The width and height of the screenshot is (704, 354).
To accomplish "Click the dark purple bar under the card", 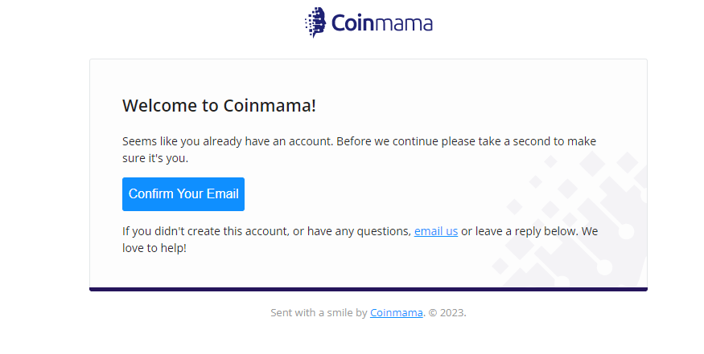I will (368, 290).
